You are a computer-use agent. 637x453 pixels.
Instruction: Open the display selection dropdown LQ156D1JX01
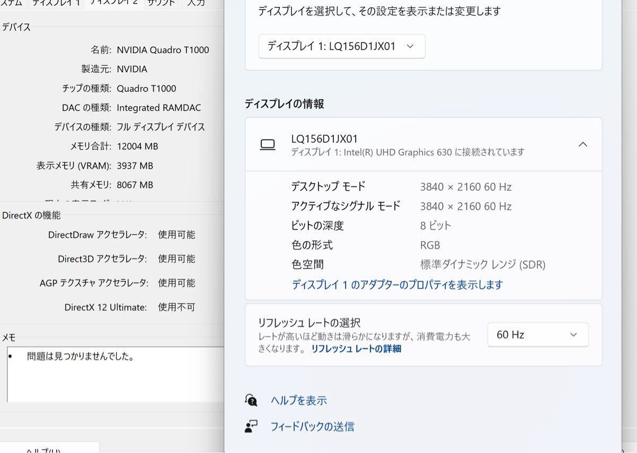pyautogui.click(x=341, y=46)
